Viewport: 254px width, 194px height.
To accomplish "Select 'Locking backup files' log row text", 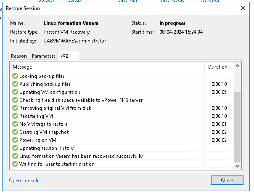I will point(42,76).
